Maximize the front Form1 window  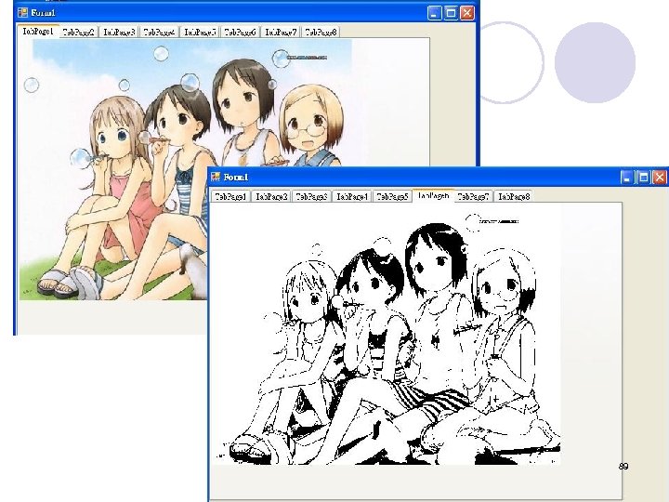coord(643,178)
